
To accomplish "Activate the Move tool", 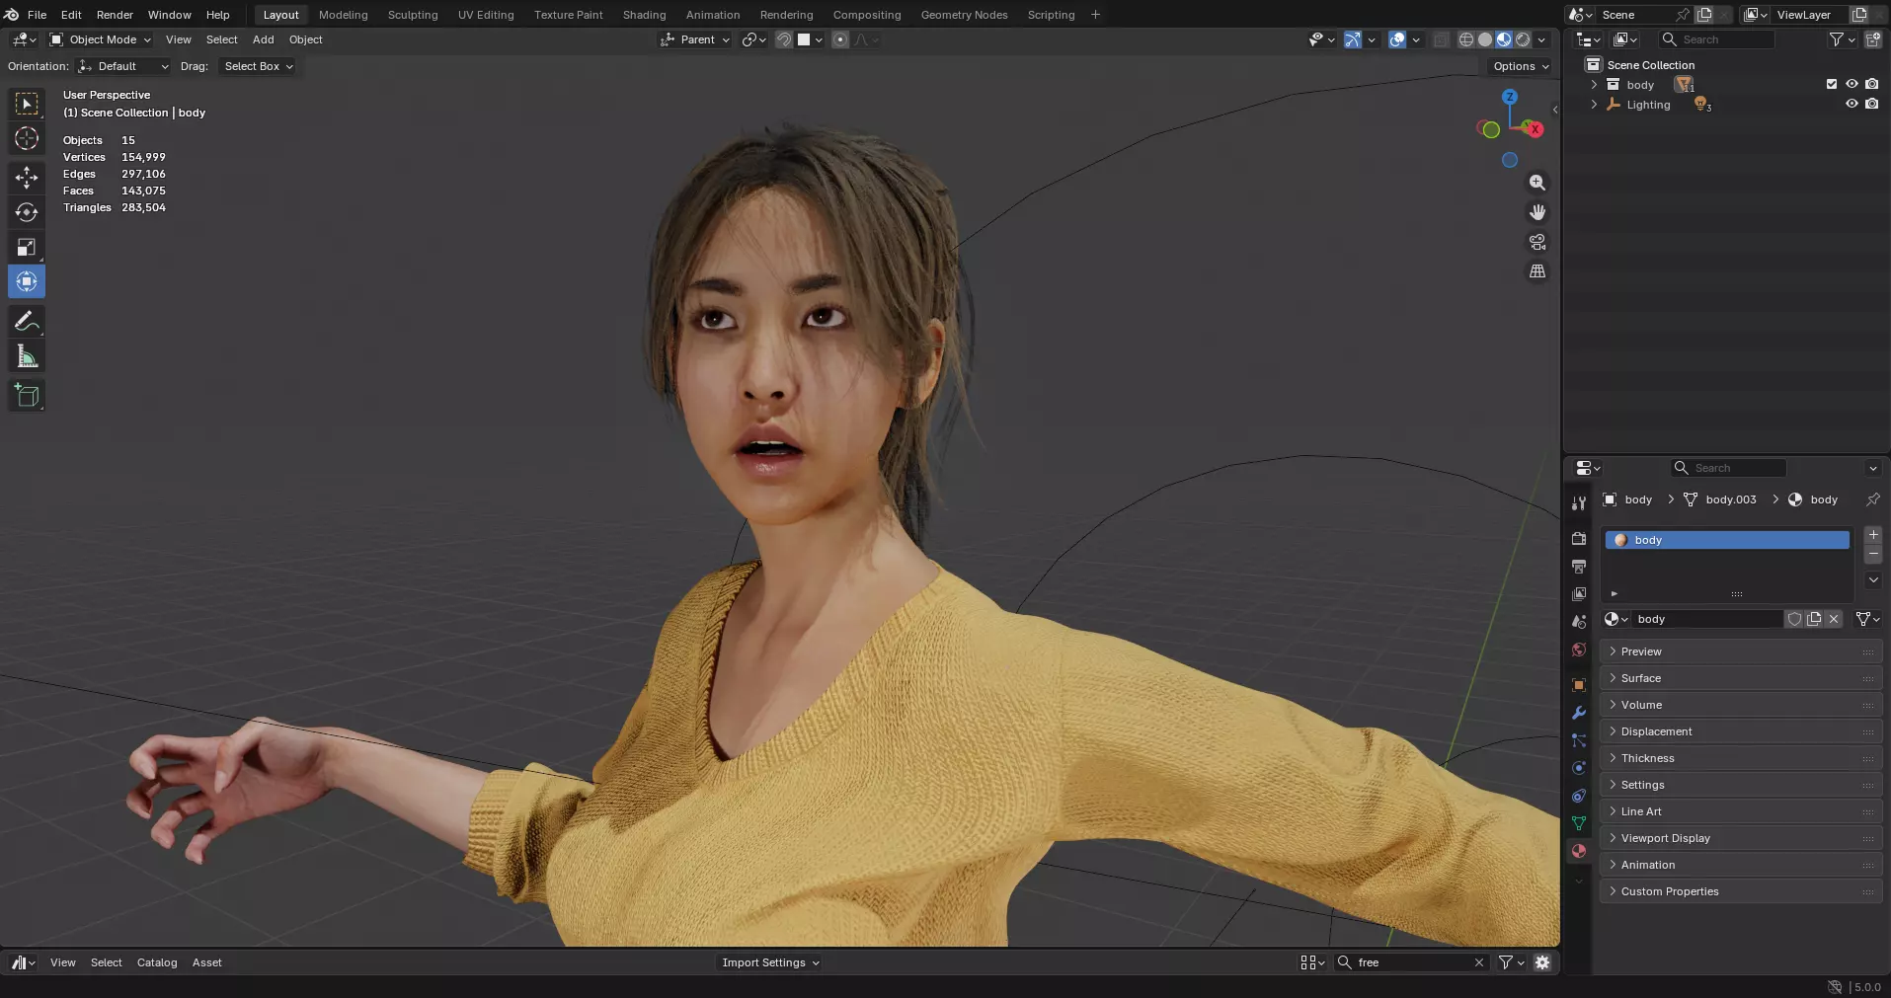I will pos(27,178).
